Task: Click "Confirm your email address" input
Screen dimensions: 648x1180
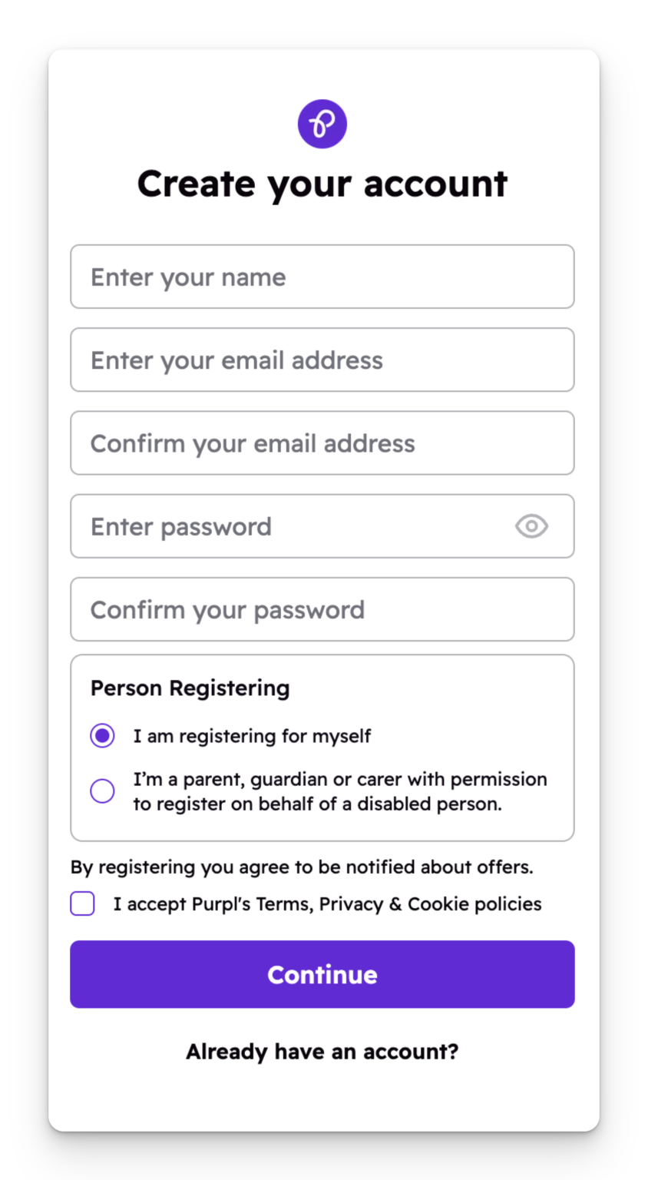Action: point(322,442)
